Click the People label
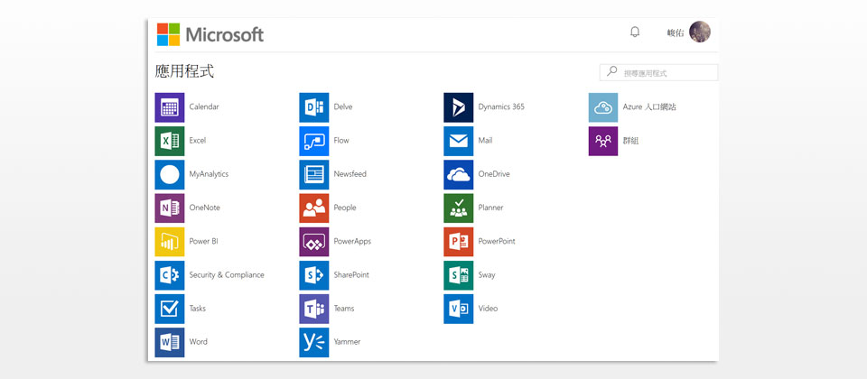The image size is (867, 379). tap(345, 208)
